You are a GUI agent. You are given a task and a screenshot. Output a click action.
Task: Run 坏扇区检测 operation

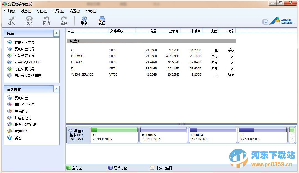coord(23,118)
